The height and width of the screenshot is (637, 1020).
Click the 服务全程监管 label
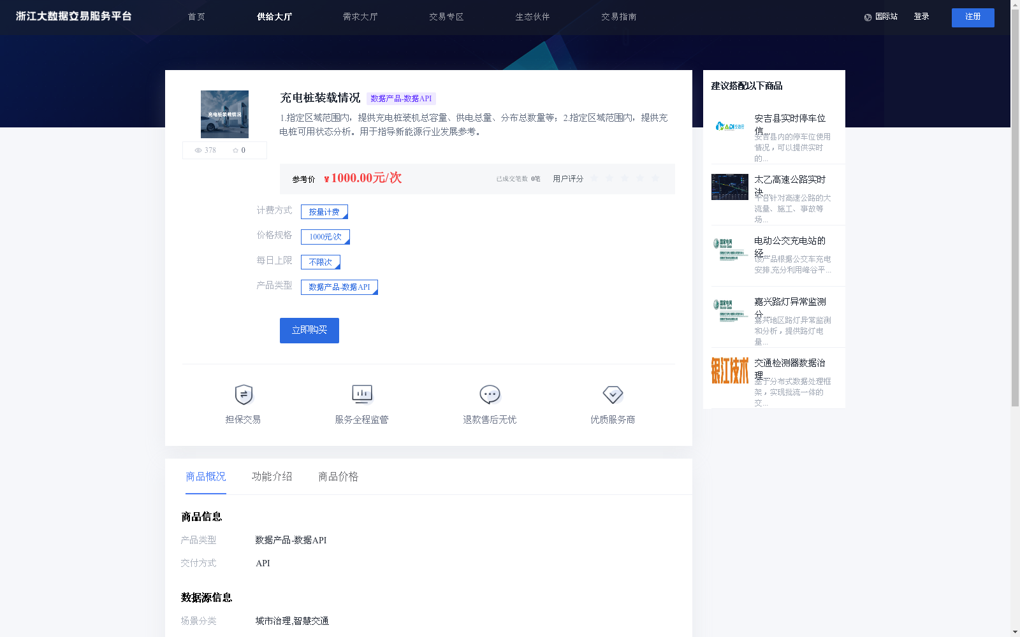click(x=361, y=420)
